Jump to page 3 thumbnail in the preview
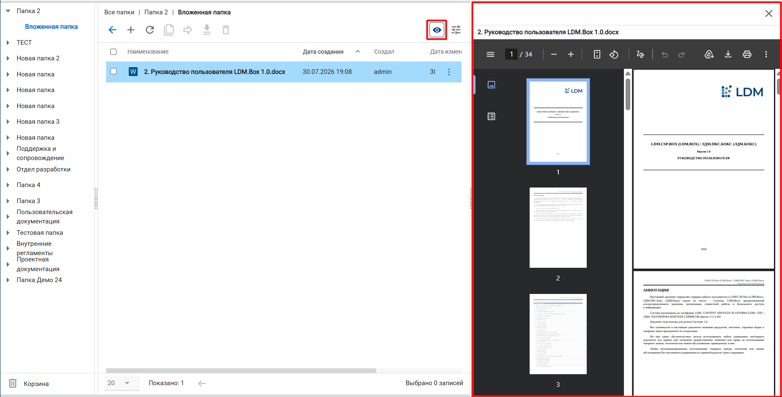The image size is (782, 397). 558,334
